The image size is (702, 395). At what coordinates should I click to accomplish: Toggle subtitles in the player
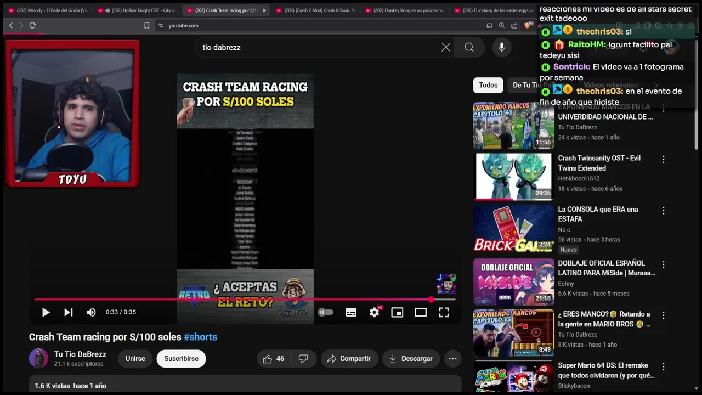tap(351, 312)
